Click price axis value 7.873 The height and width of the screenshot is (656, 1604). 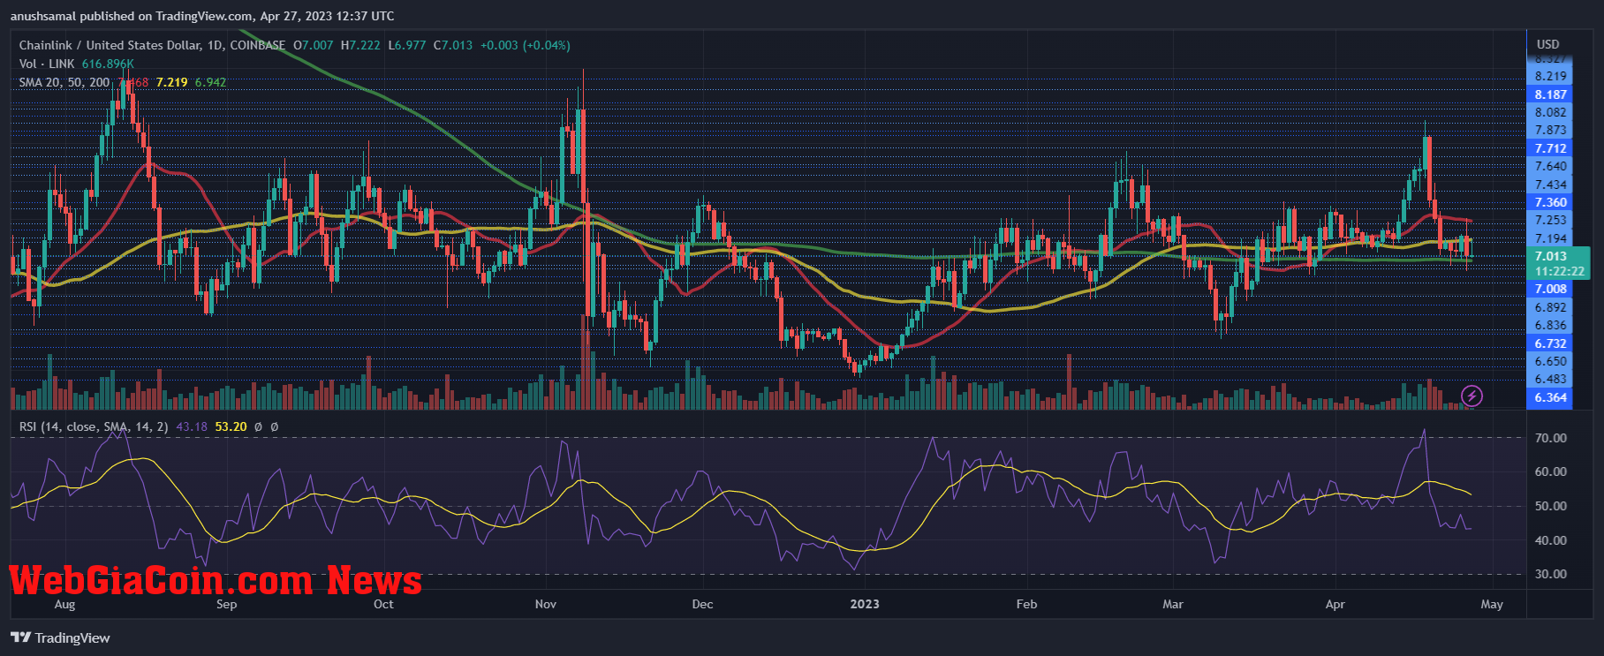pyautogui.click(x=1551, y=130)
